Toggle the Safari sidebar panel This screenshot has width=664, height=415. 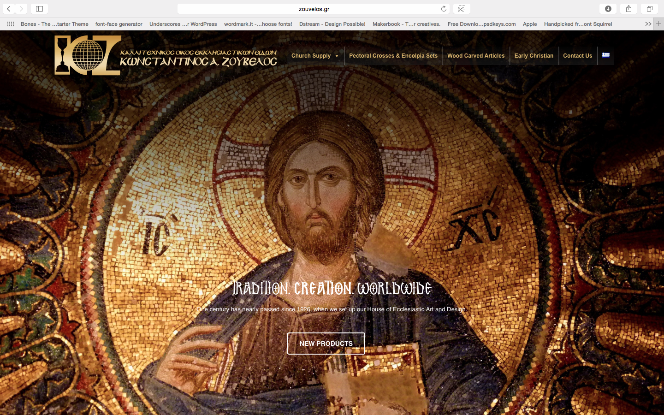(39, 9)
